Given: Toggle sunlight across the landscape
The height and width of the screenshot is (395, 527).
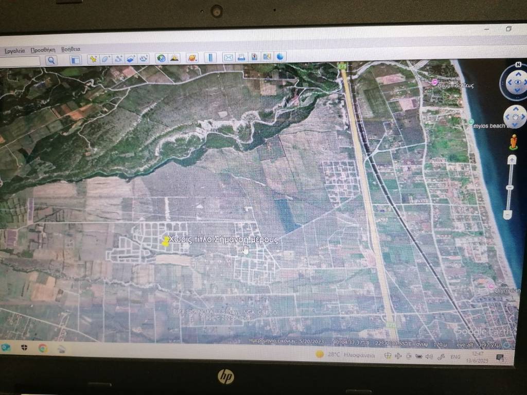Looking at the screenshot, I should pyautogui.click(x=174, y=58).
